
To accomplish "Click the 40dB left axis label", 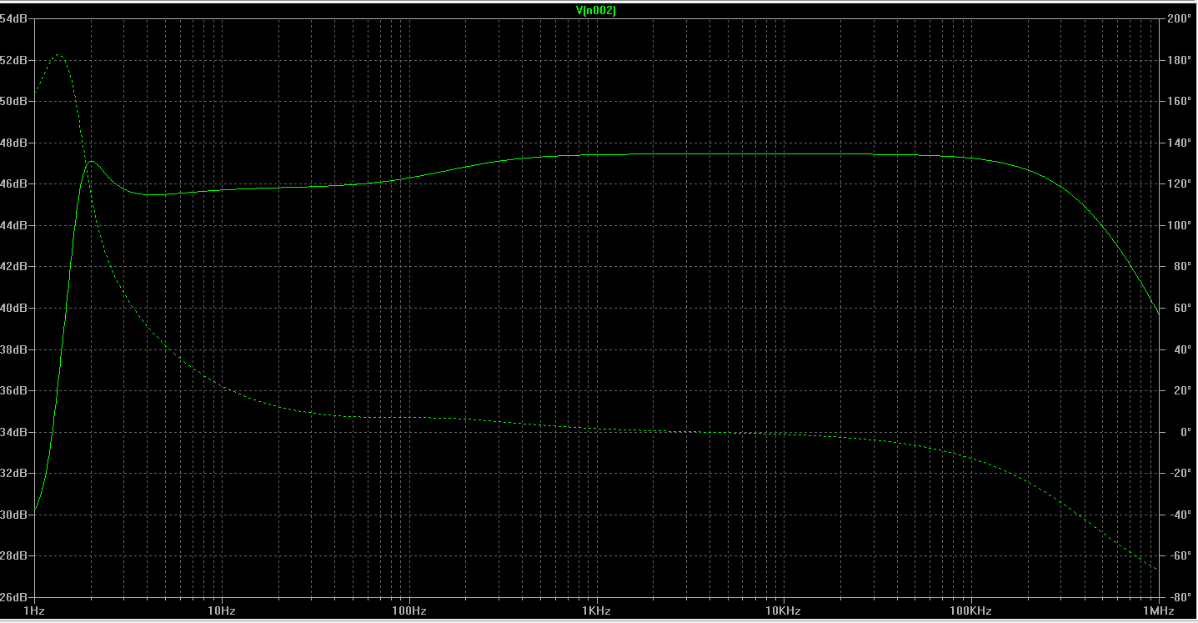I will (x=12, y=308).
